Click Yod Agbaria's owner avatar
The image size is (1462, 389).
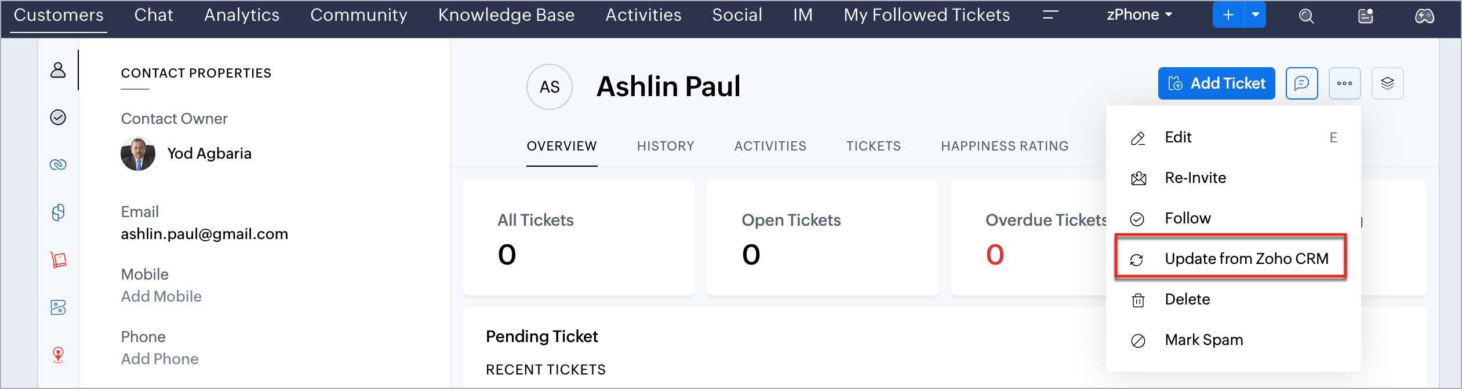(138, 153)
